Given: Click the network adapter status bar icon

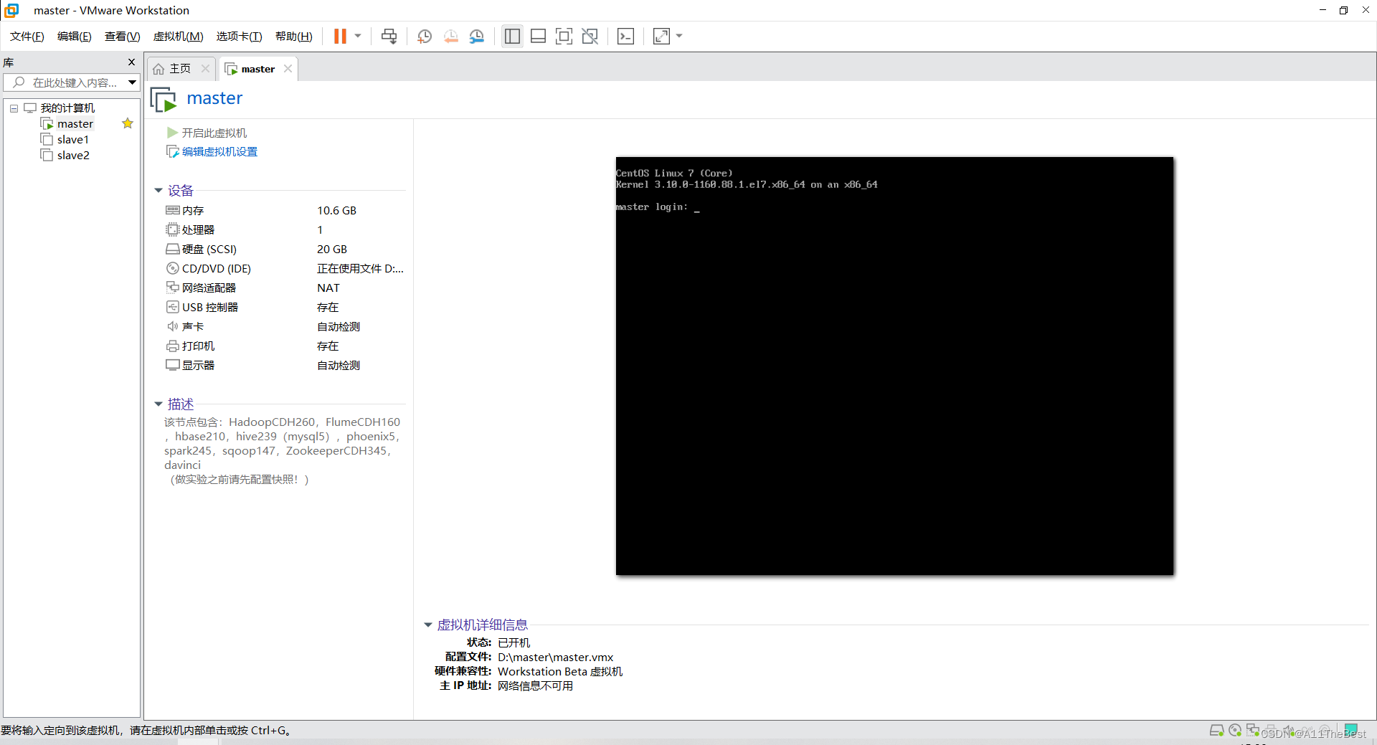Looking at the screenshot, I should click(x=1253, y=731).
